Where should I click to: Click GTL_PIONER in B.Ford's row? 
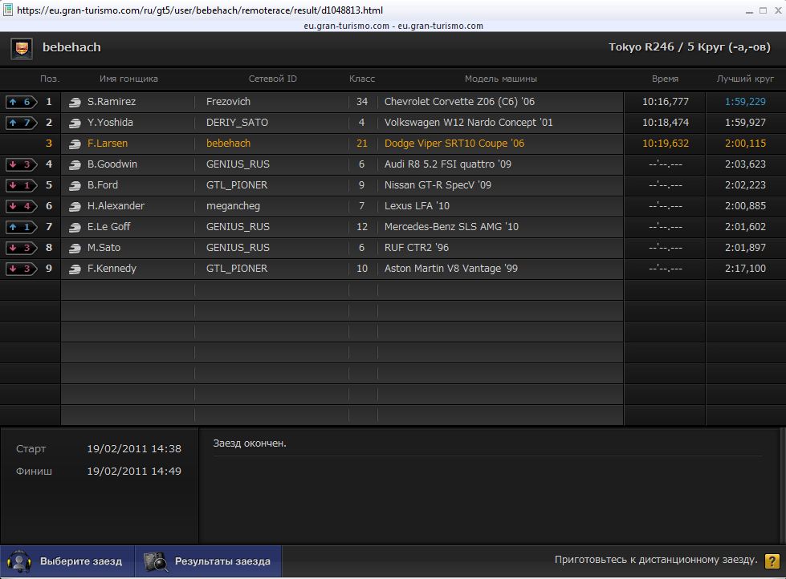[237, 185]
